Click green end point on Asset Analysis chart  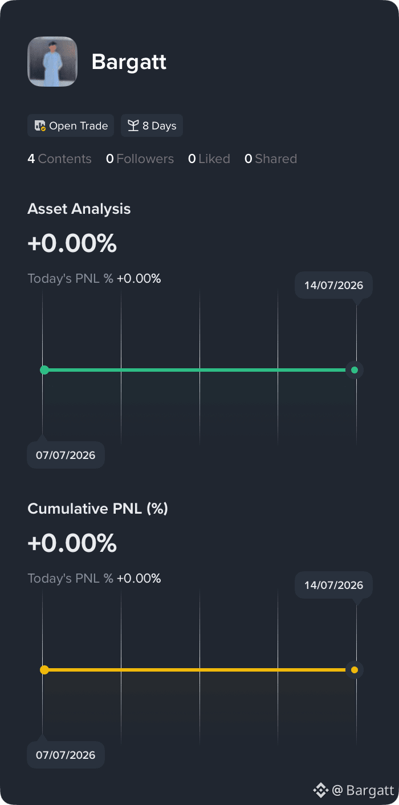point(355,370)
